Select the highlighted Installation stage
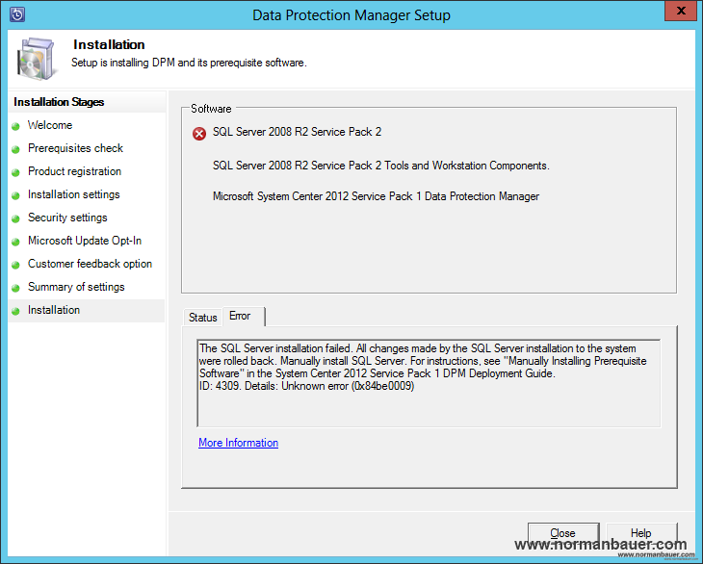 click(x=86, y=311)
